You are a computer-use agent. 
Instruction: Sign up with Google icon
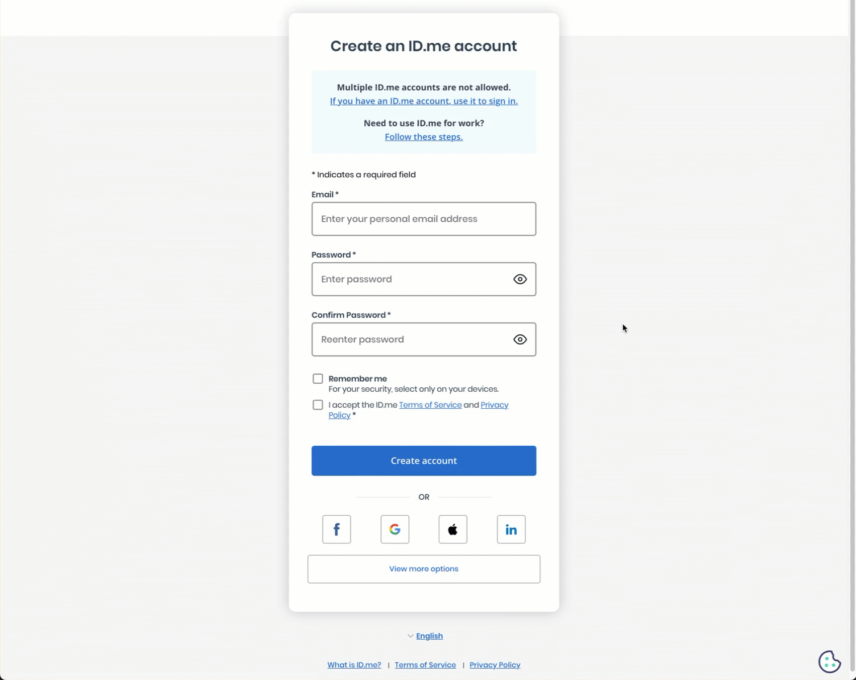pyautogui.click(x=395, y=529)
